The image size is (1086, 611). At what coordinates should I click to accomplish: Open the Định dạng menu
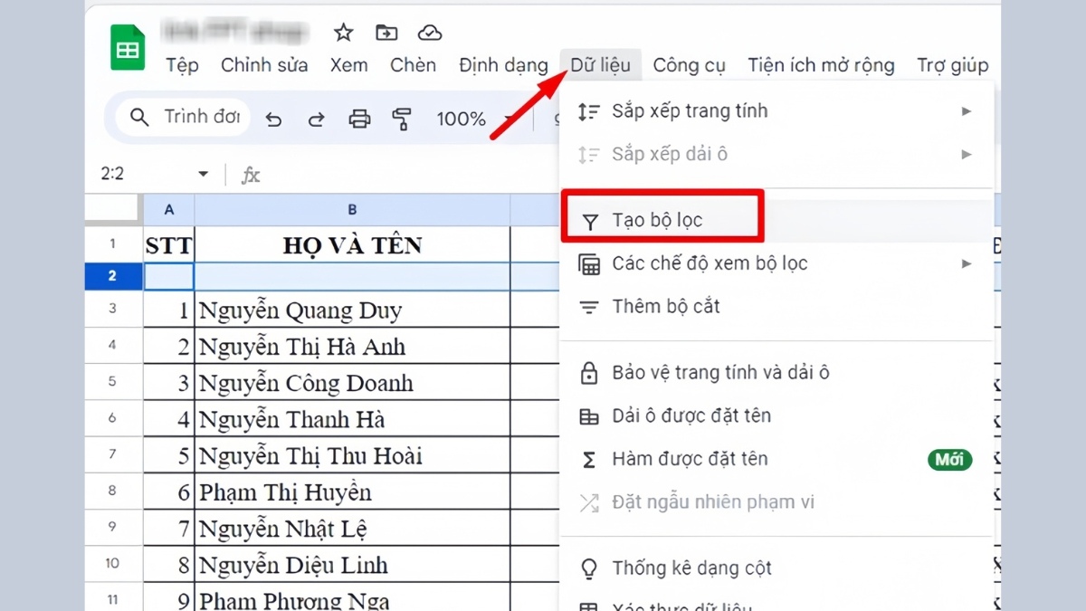click(503, 65)
